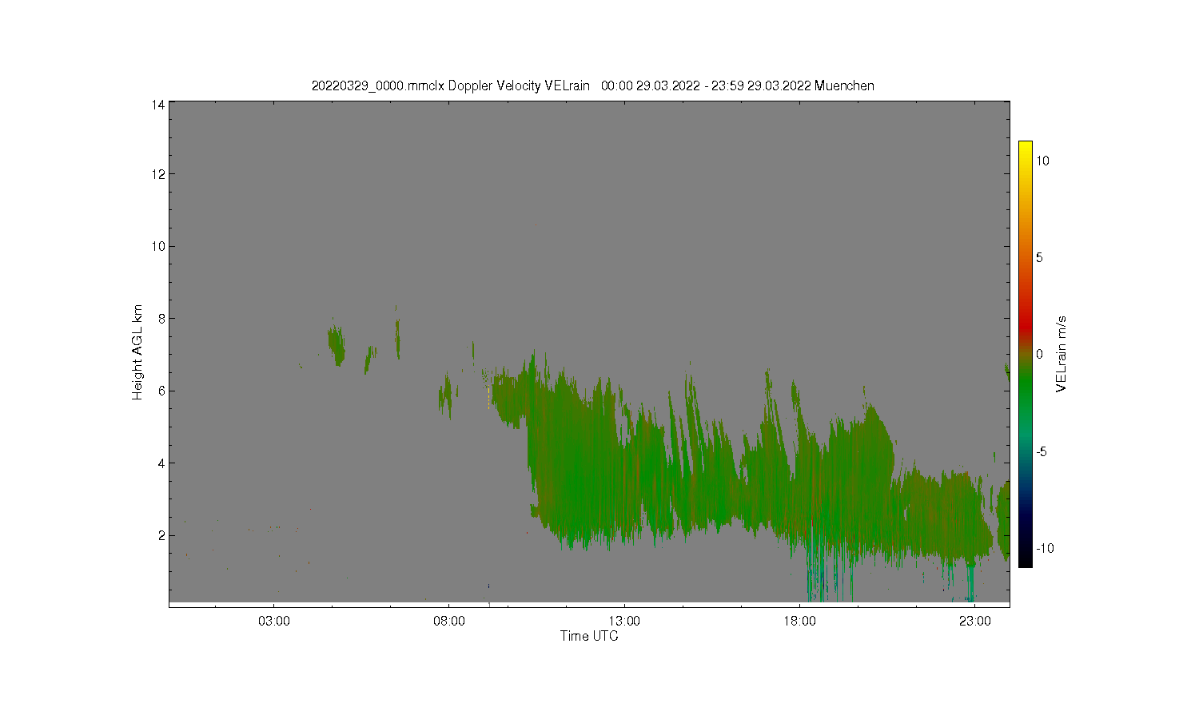
Task: Click the 'Time UTC' x-axis label
Action: tap(589, 636)
